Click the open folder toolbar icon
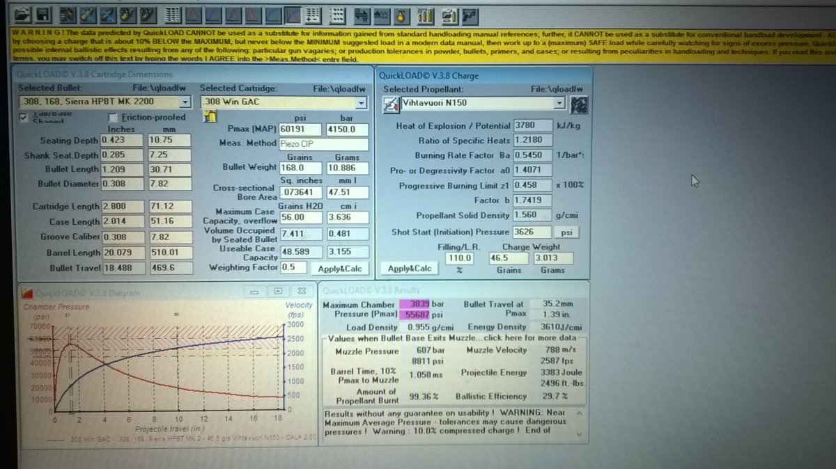This screenshot has height=469, width=836. tap(23, 14)
